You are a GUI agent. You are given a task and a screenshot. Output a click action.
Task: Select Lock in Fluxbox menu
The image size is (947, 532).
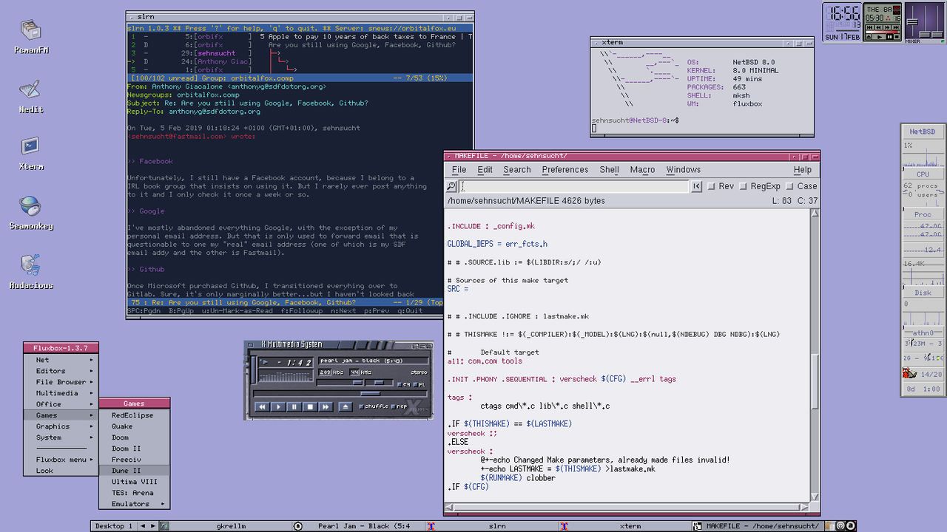[x=61, y=471]
